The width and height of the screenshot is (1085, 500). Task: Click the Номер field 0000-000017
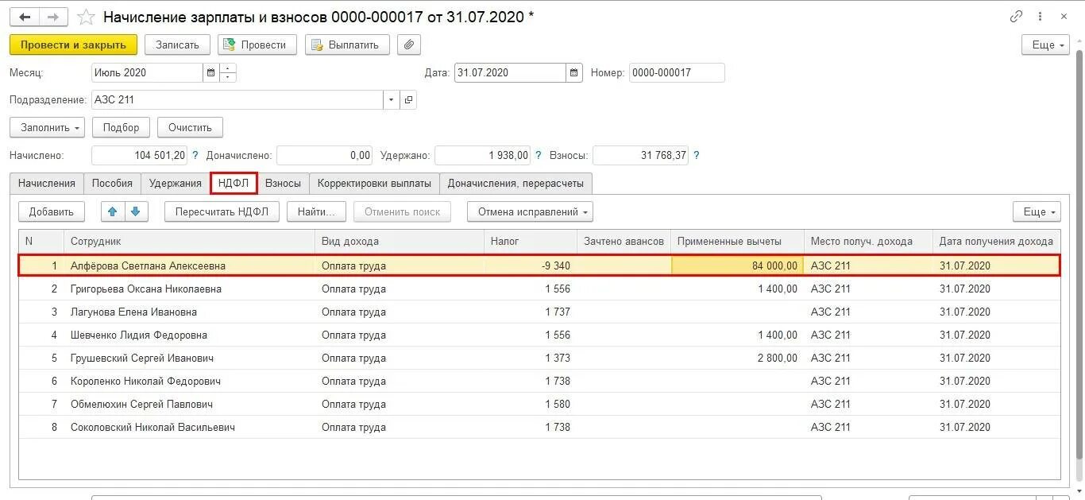click(x=677, y=73)
